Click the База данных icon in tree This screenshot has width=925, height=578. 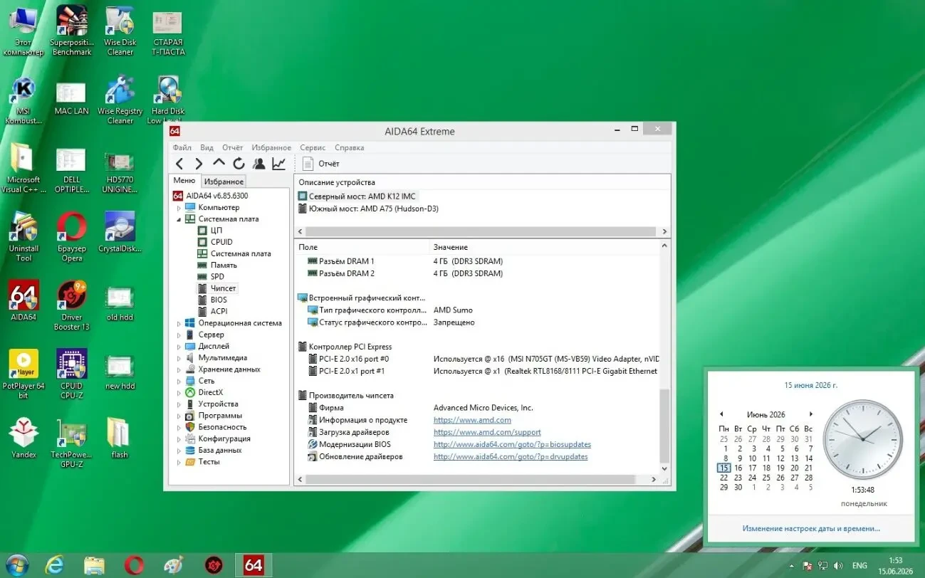(190, 450)
